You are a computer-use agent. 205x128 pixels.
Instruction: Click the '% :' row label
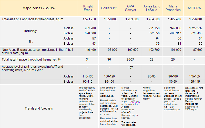tap(31, 42)
